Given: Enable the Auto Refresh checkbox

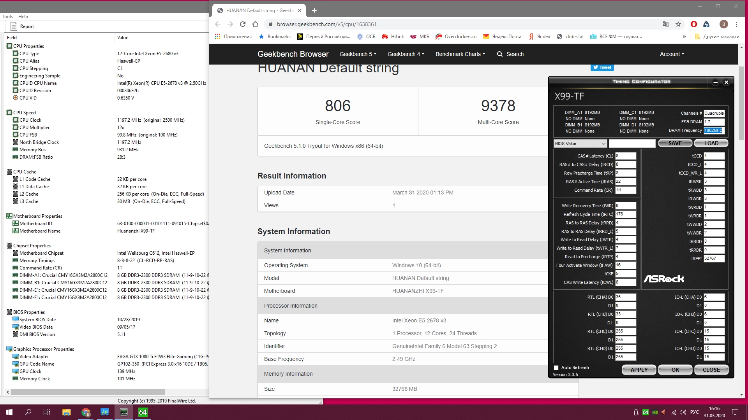Looking at the screenshot, I should tap(556, 367).
